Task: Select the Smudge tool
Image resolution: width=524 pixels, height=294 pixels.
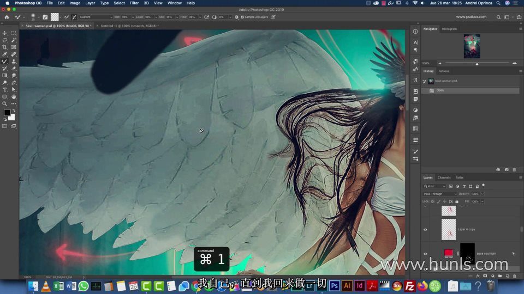Action: [x=14, y=75]
